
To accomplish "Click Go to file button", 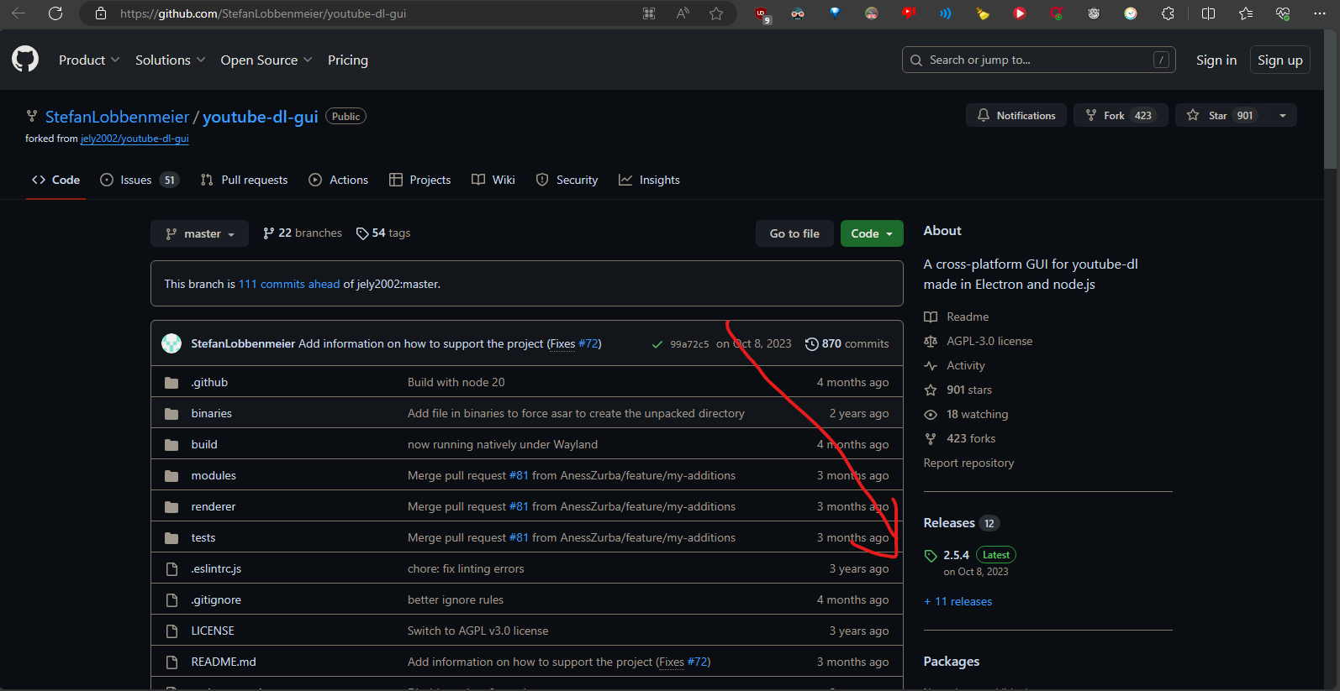I will (x=794, y=233).
